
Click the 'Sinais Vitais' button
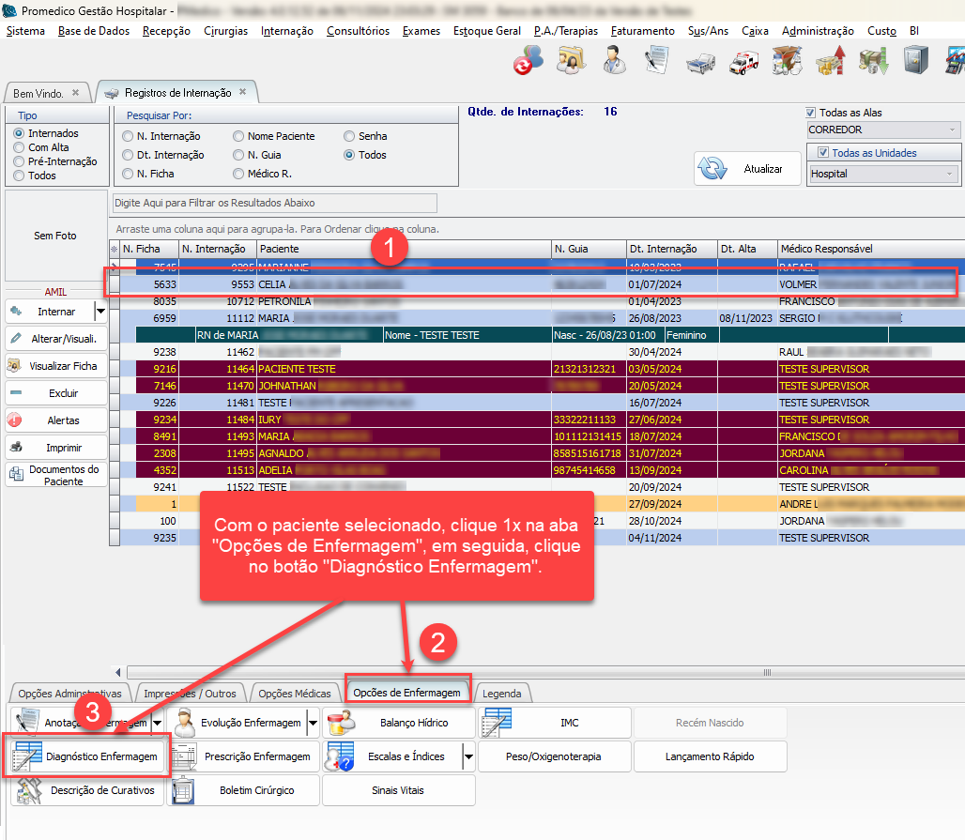[x=399, y=790]
